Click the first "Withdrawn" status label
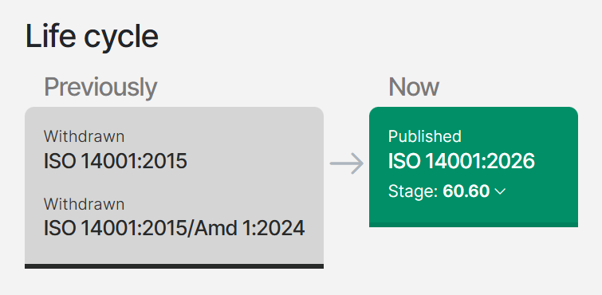Image resolution: width=602 pixels, height=295 pixels. [x=84, y=136]
